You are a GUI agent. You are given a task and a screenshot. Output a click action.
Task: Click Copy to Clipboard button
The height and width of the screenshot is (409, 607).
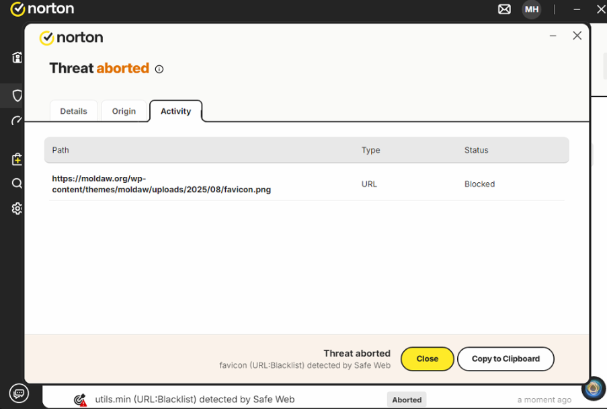(x=505, y=359)
